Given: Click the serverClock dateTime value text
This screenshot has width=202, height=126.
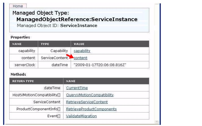Looking at the screenshot, I should tap(100, 65).
